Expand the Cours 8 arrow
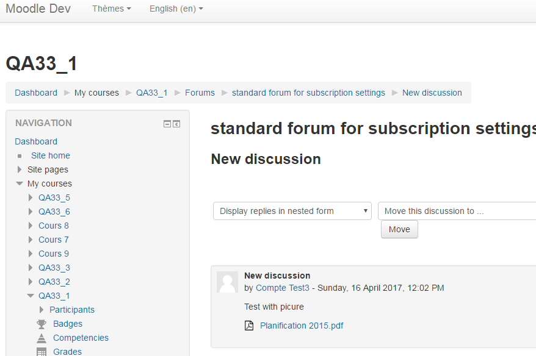536x356 pixels. [31, 226]
